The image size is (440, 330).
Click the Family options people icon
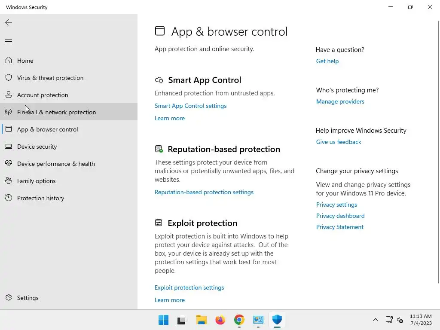(x=9, y=181)
